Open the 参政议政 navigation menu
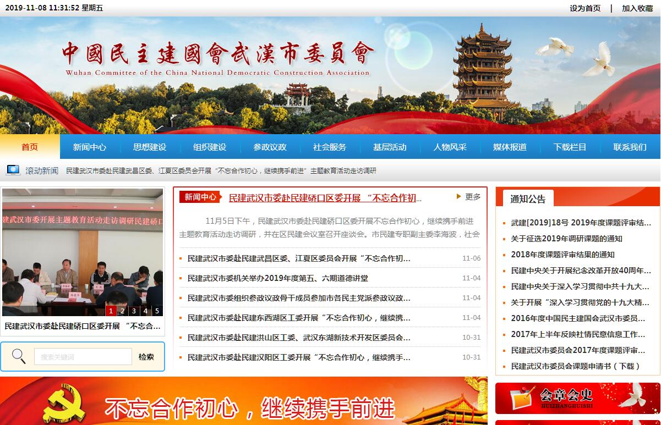Screen dimensions: 661x425 tap(270, 147)
